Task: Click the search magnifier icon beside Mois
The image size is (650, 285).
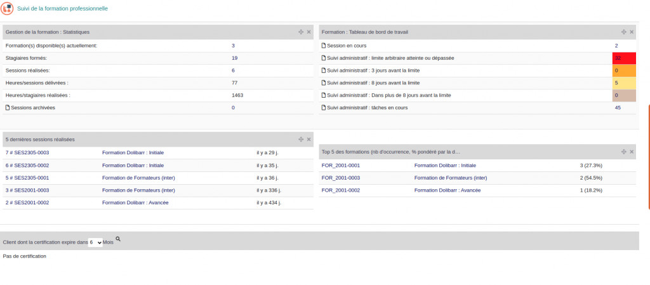Action: click(118, 239)
